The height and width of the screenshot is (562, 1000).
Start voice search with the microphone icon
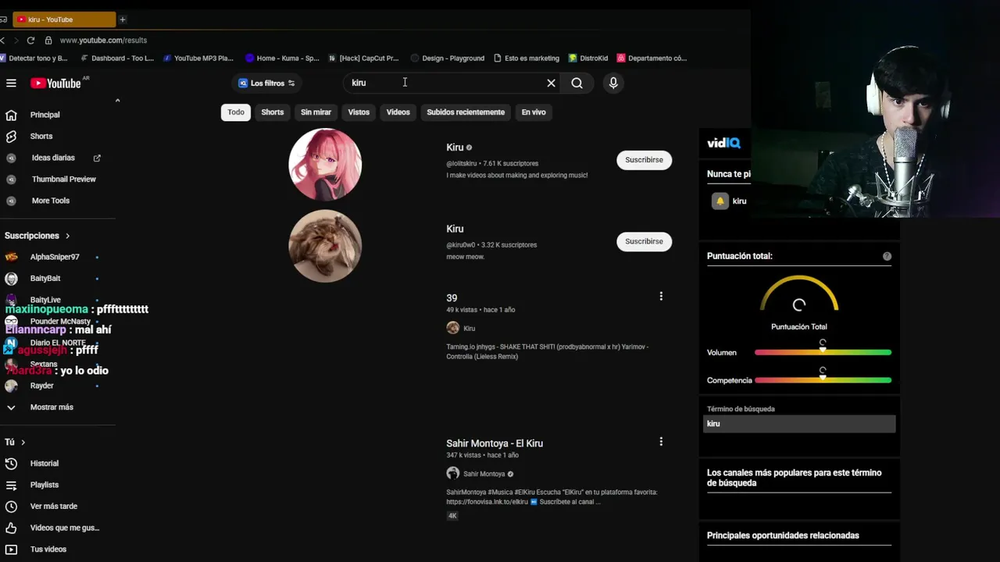click(x=613, y=83)
